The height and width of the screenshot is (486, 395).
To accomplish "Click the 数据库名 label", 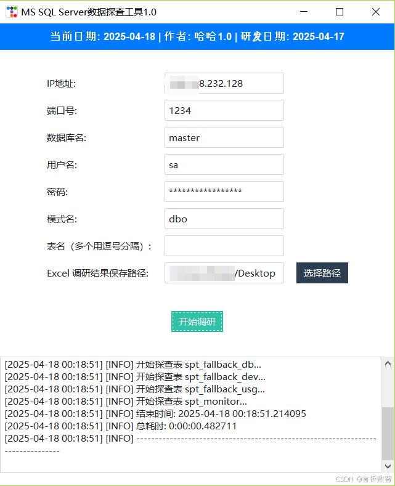I will (x=67, y=138).
